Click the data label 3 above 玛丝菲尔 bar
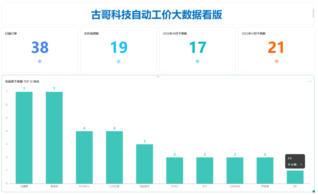 tap(145, 141)
